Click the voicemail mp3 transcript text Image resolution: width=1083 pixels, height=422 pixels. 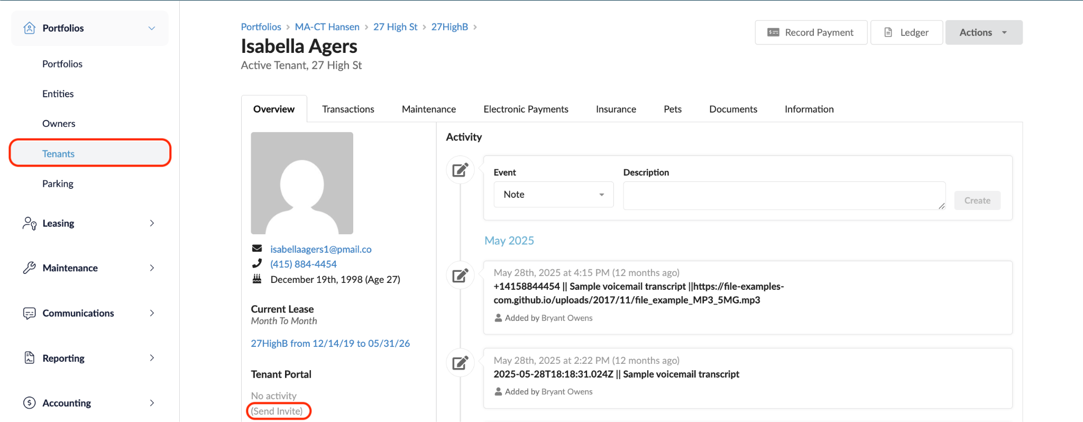[639, 293]
